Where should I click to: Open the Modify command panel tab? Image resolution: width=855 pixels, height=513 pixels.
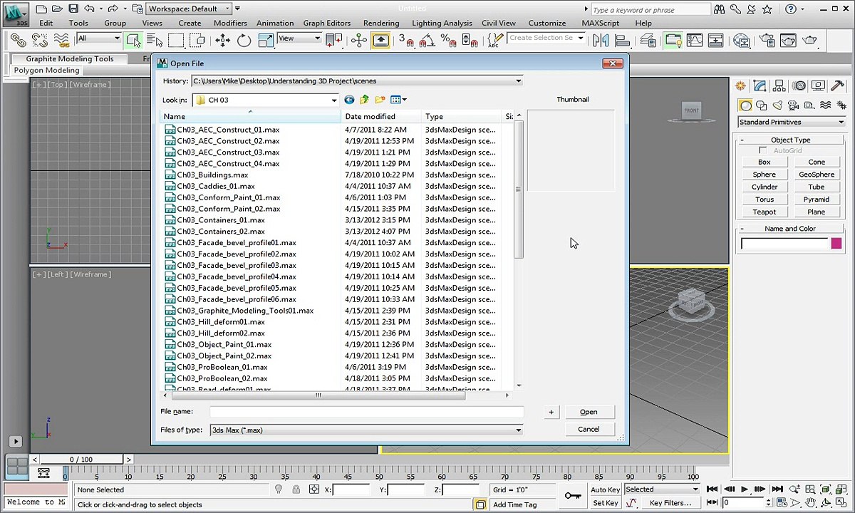click(760, 86)
